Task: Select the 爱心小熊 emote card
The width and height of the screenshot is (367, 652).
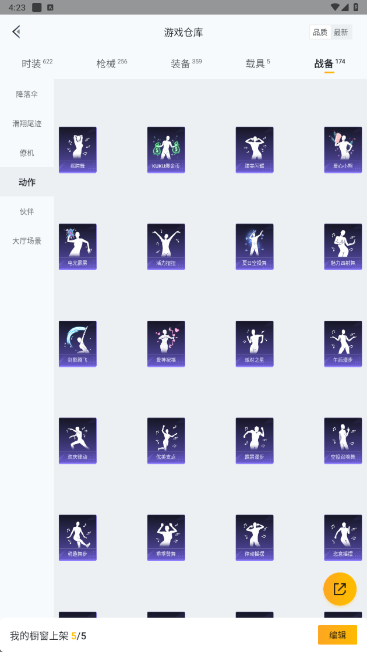Action: [x=343, y=150]
